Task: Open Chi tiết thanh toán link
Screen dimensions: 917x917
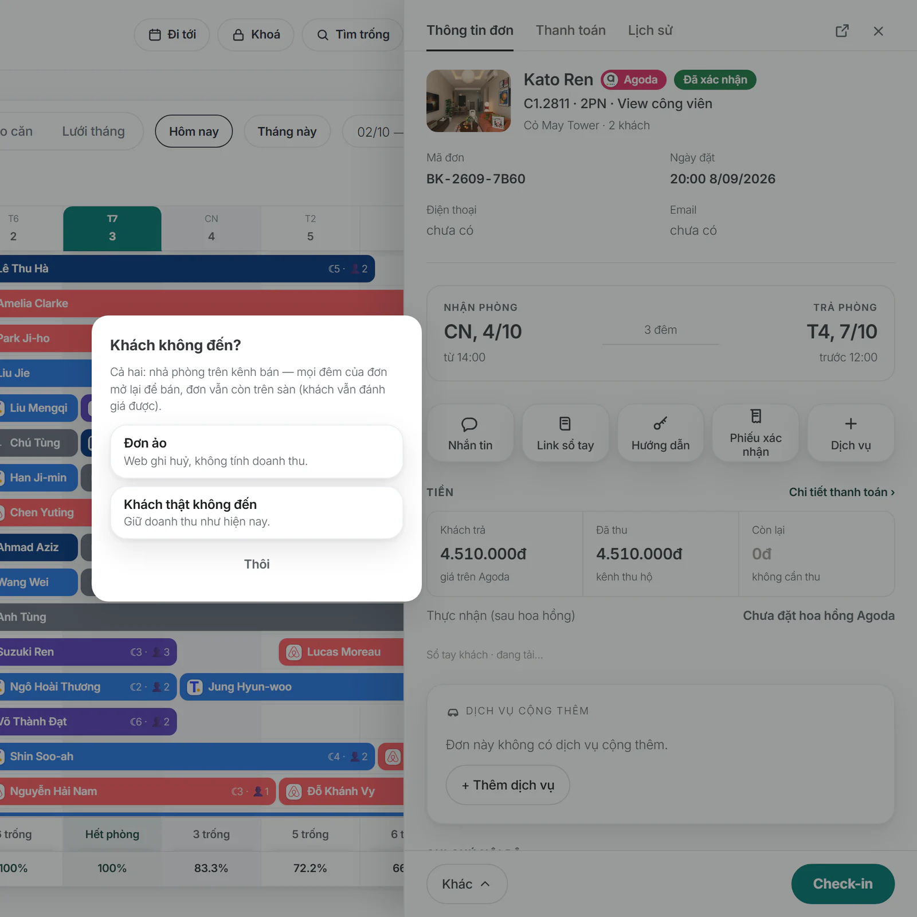Action: tap(841, 492)
